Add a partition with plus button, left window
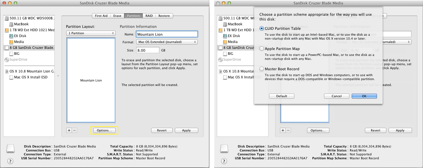Screen dimensions: 423x168 pyautogui.click(x=69, y=130)
